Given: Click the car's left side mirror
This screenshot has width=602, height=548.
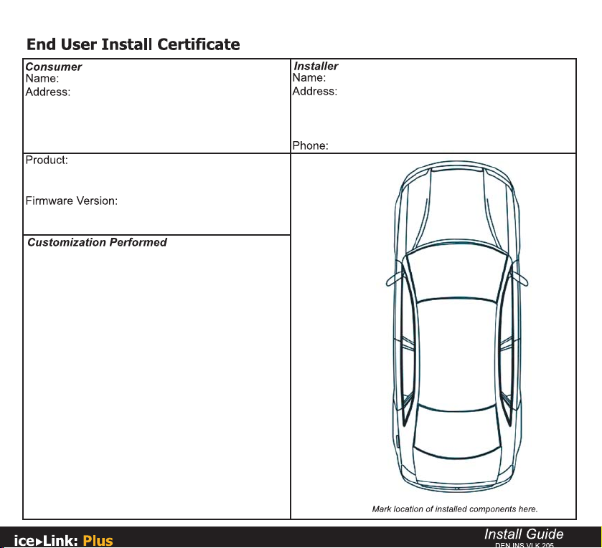Looking at the screenshot, I should pyautogui.click(x=395, y=279).
